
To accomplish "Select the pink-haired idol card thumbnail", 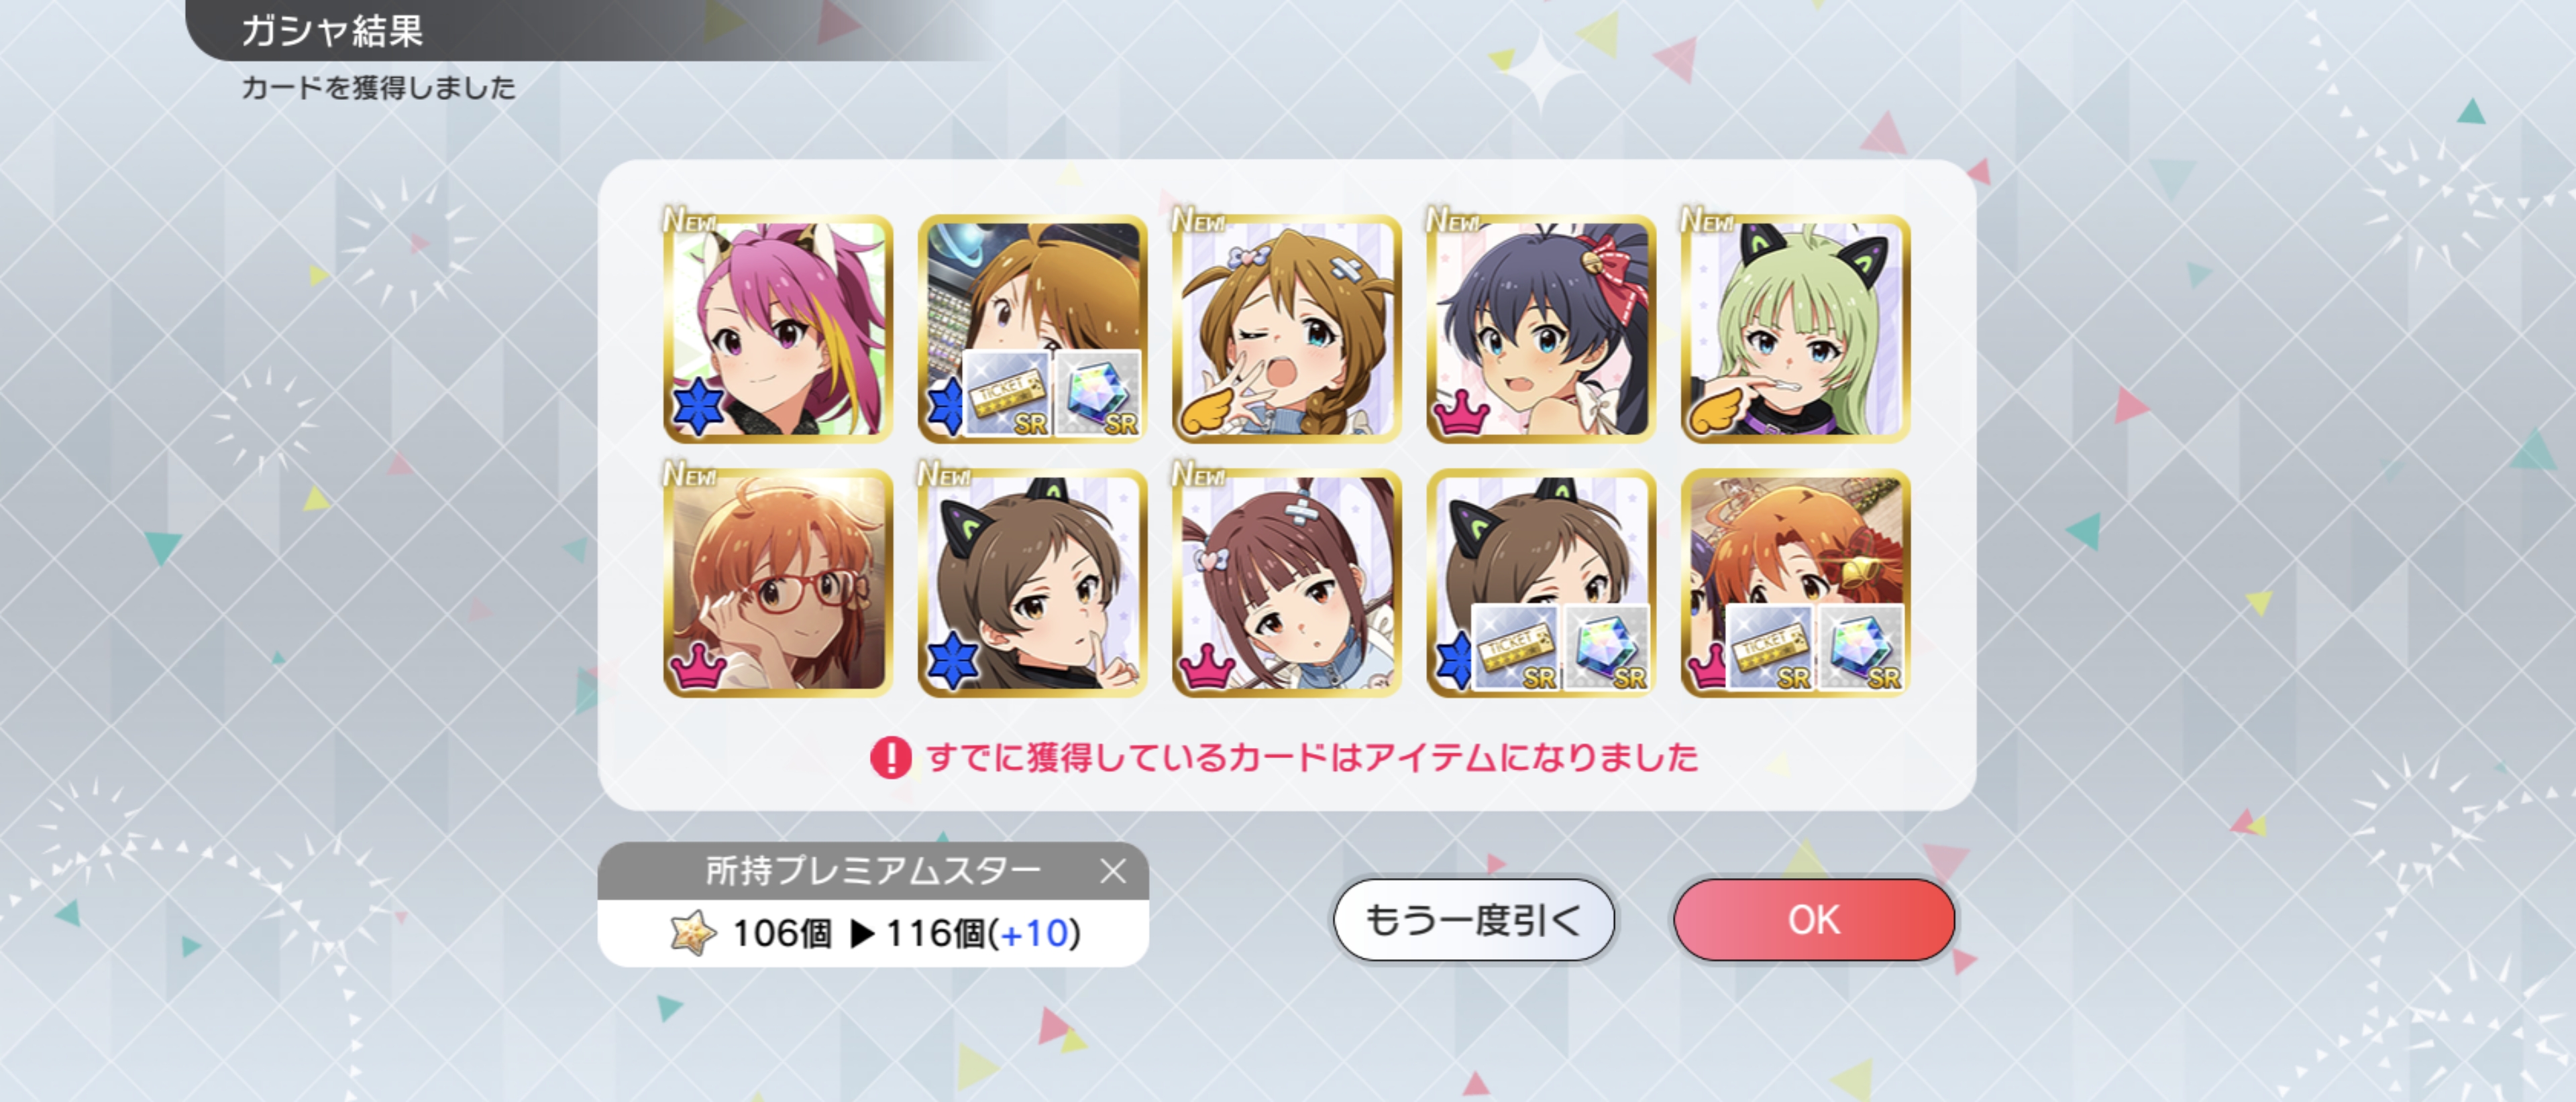I will (777, 328).
